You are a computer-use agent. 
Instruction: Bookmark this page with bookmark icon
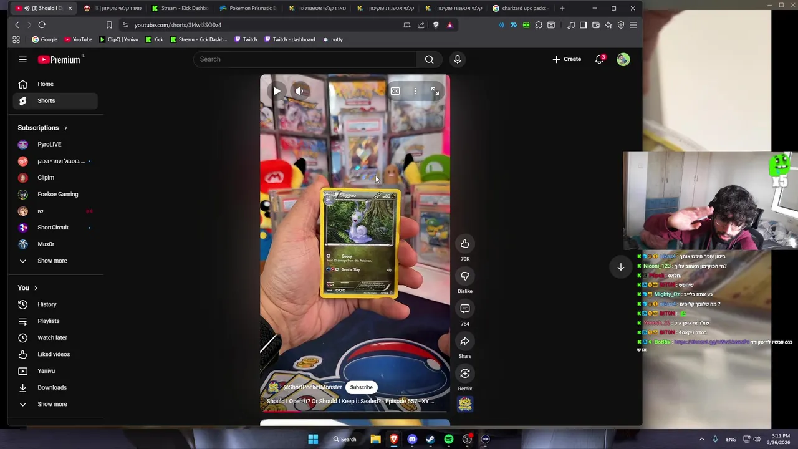tap(109, 25)
